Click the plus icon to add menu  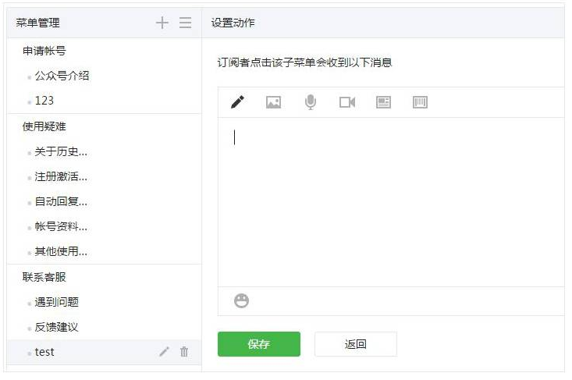pos(162,23)
